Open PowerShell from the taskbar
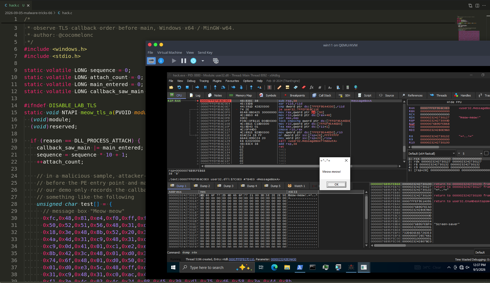Screen dimensions: 490x283 [300, 267]
